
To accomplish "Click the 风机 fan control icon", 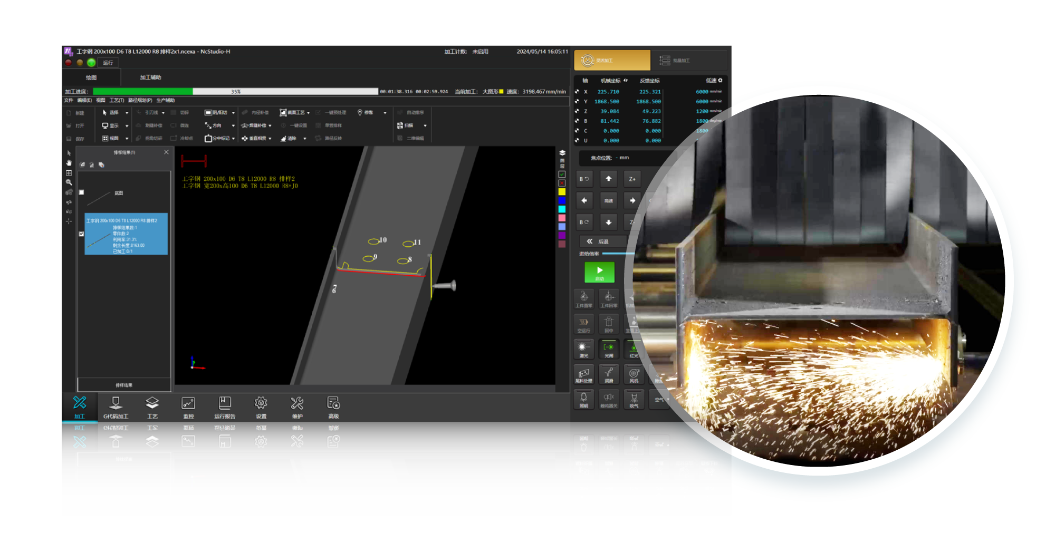I will tap(634, 374).
